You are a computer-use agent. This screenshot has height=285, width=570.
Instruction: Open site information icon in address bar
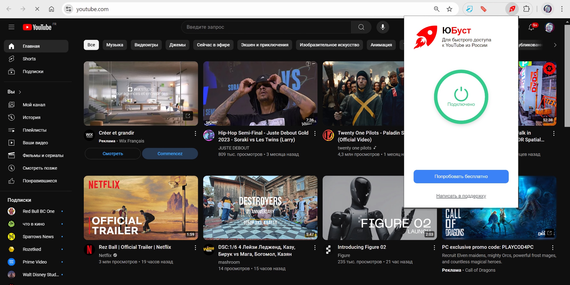point(69,9)
